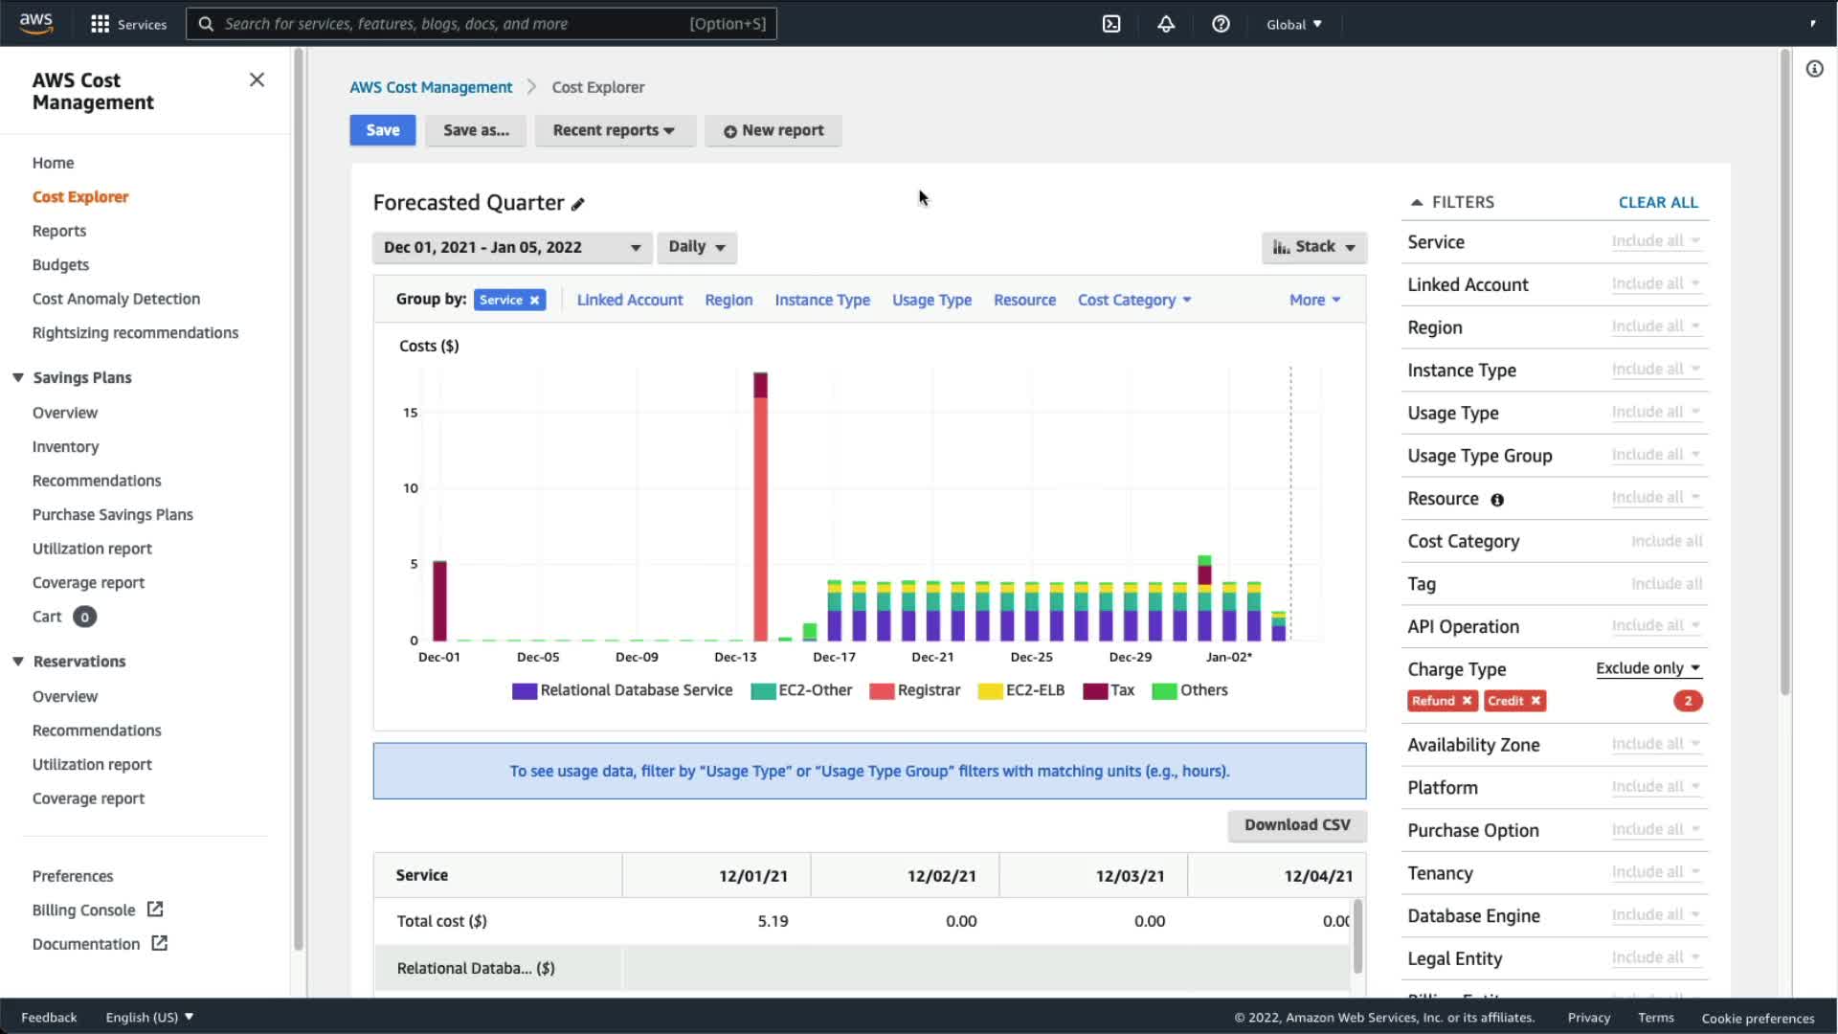Click the services search field
The image size is (1838, 1034).
pyautogui.click(x=450, y=24)
